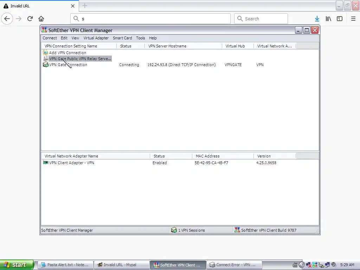This screenshot has height=270, width=360.
Task: Open the Tools menu
Action: (x=141, y=38)
